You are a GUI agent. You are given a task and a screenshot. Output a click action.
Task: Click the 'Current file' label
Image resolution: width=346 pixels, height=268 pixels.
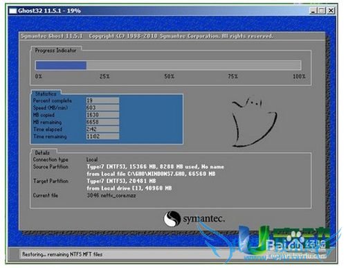click(x=46, y=195)
